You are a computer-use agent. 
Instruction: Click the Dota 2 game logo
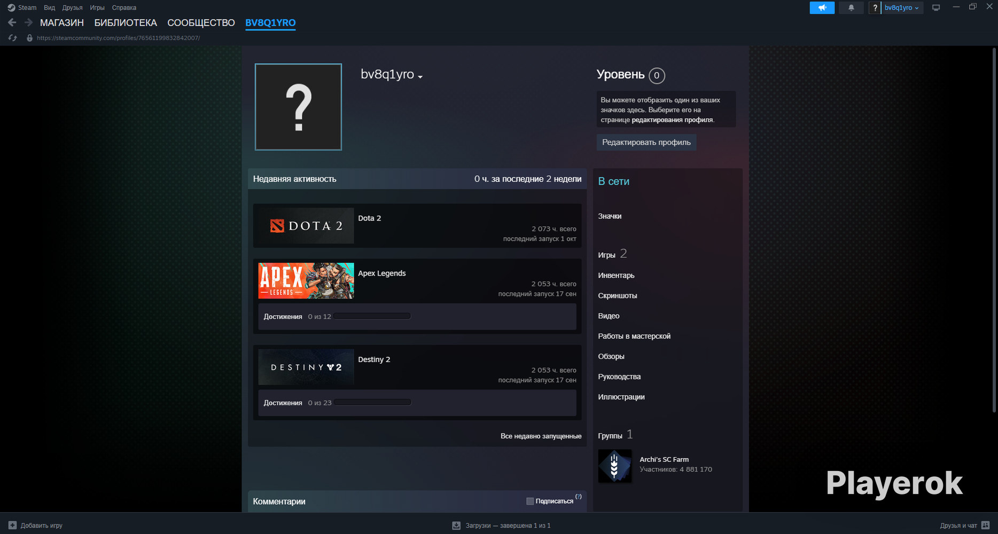coord(306,226)
